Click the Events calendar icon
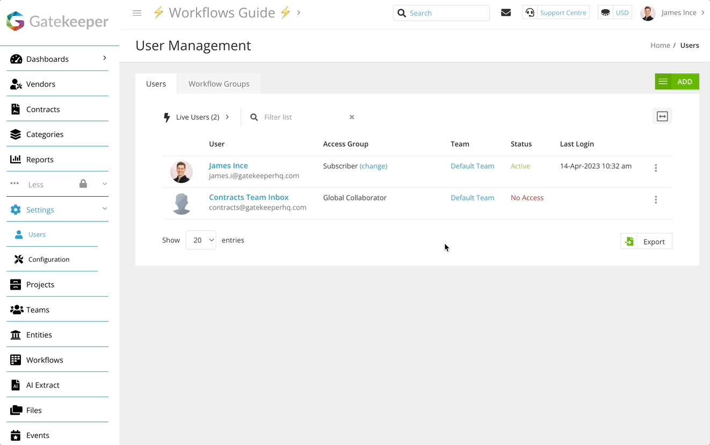710x445 pixels. pyautogui.click(x=16, y=435)
